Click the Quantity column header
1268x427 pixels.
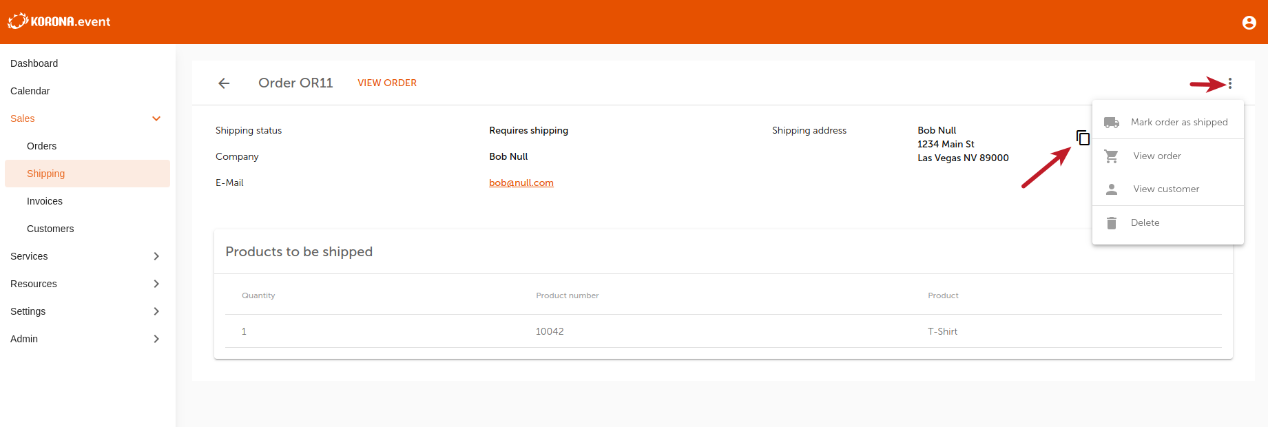[x=258, y=295]
